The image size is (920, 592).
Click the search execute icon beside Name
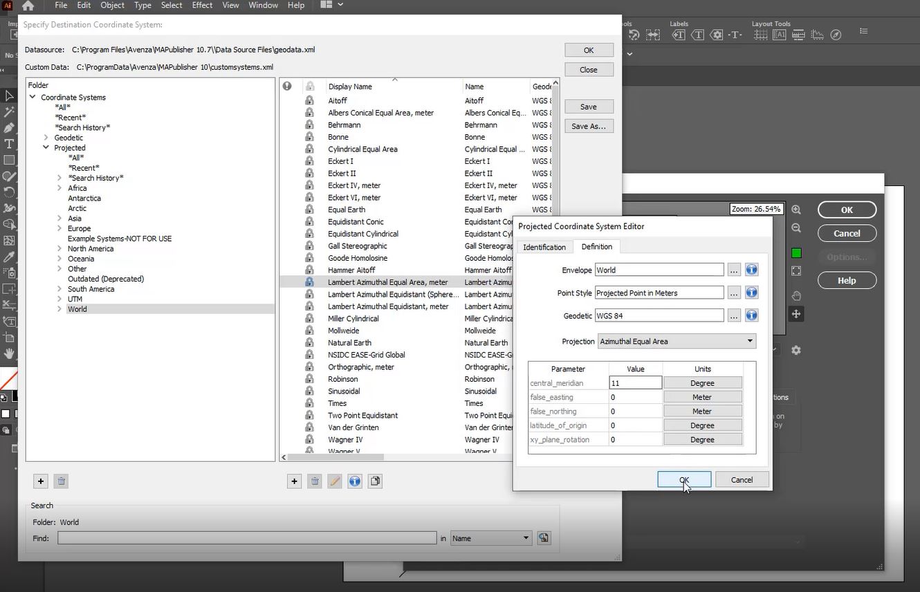pos(544,538)
